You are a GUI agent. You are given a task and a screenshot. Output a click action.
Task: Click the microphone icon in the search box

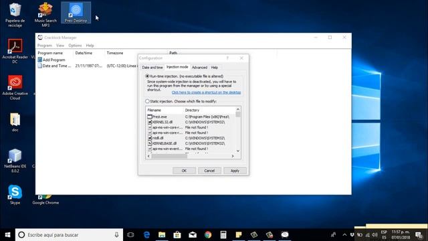(116, 235)
